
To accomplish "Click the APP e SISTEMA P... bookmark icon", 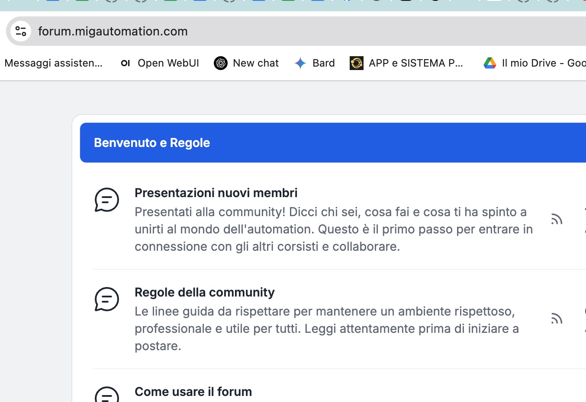I will pos(357,63).
